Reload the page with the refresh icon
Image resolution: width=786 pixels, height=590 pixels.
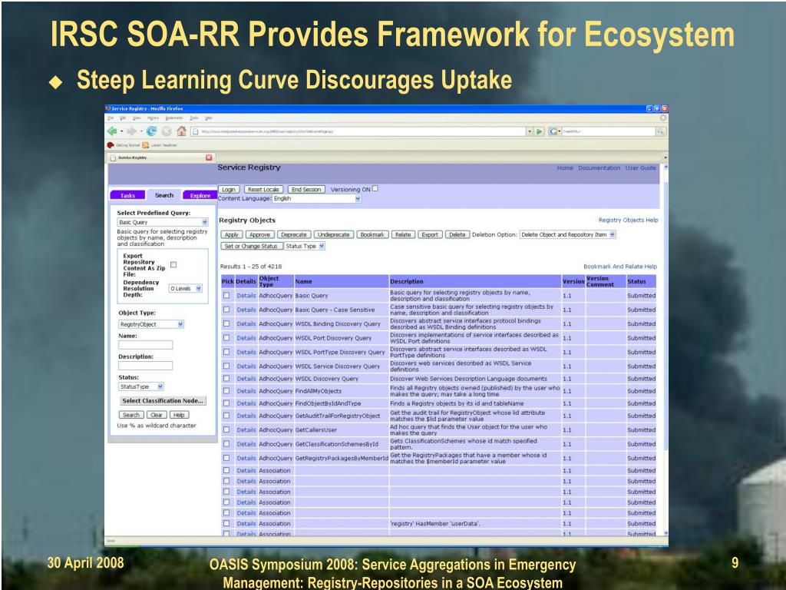click(151, 131)
